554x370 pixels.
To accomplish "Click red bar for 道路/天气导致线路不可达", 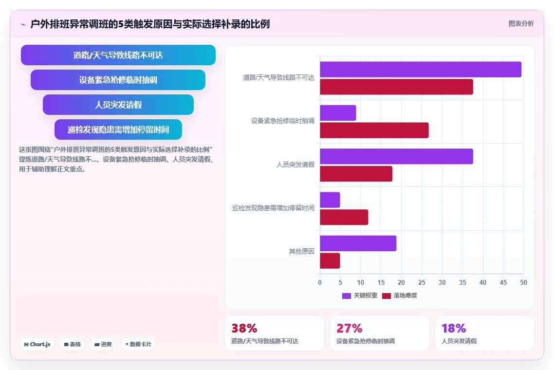I will pos(396,87).
